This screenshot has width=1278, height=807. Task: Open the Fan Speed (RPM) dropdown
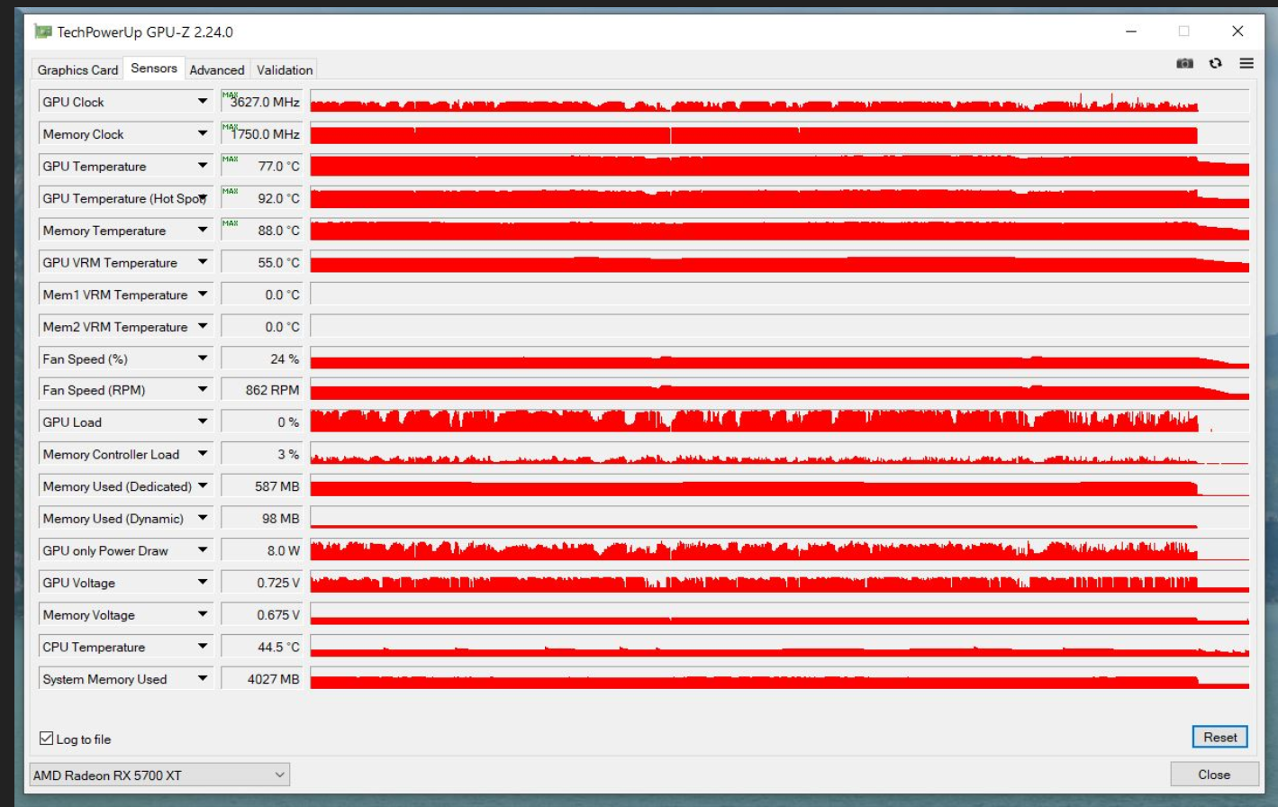pyautogui.click(x=203, y=390)
